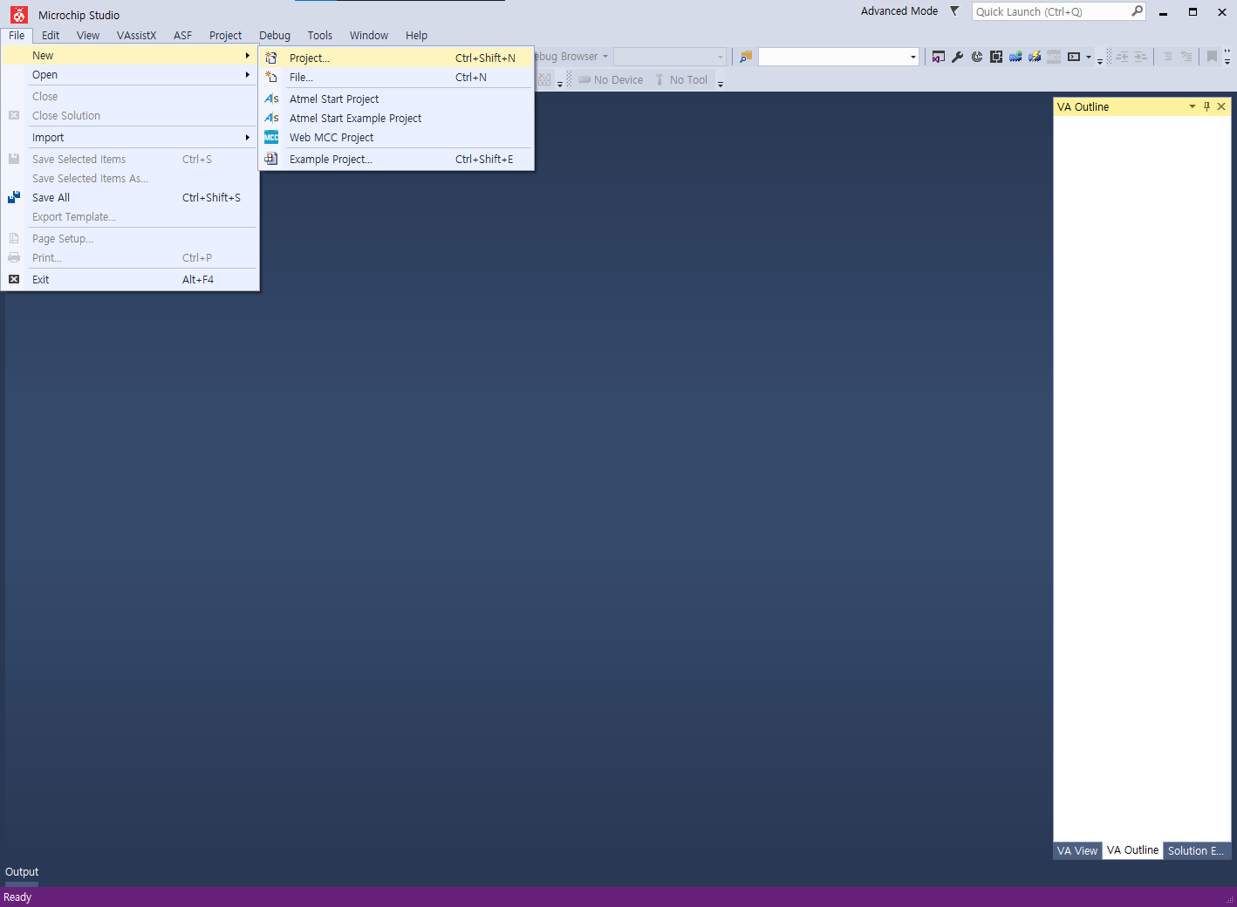Click the new file icon beside File...

271,77
